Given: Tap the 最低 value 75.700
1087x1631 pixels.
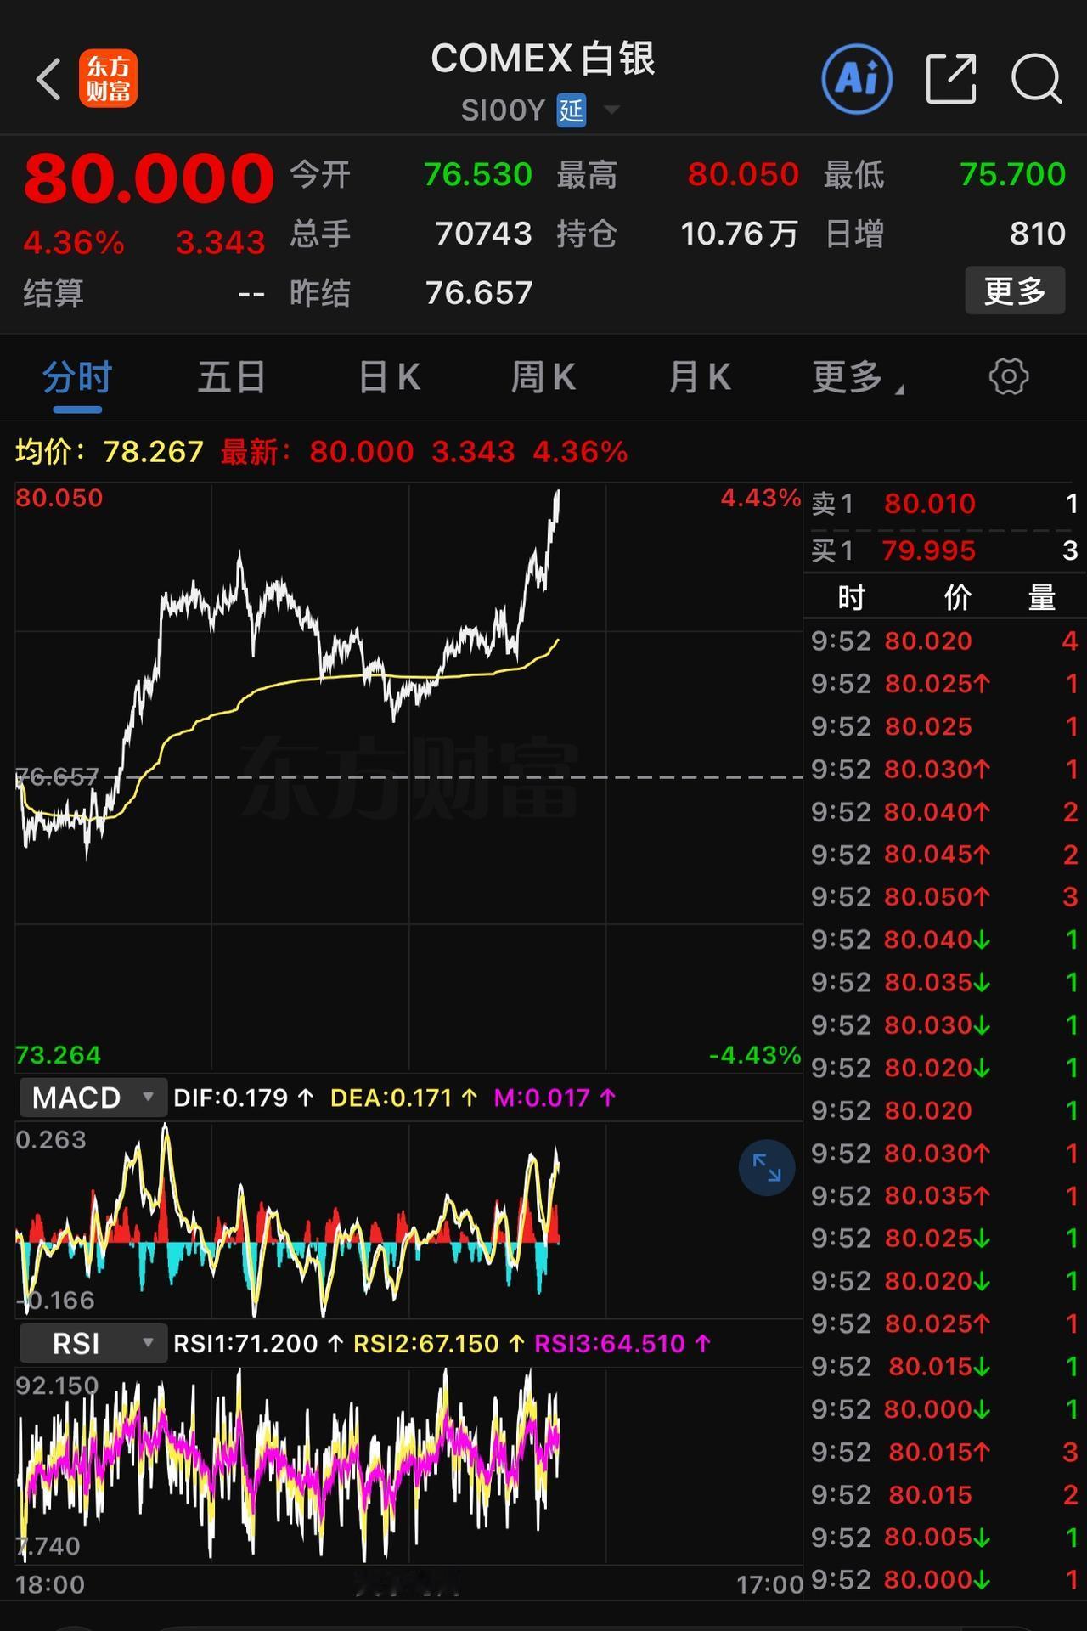Looking at the screenshot, I should 1012,174.
